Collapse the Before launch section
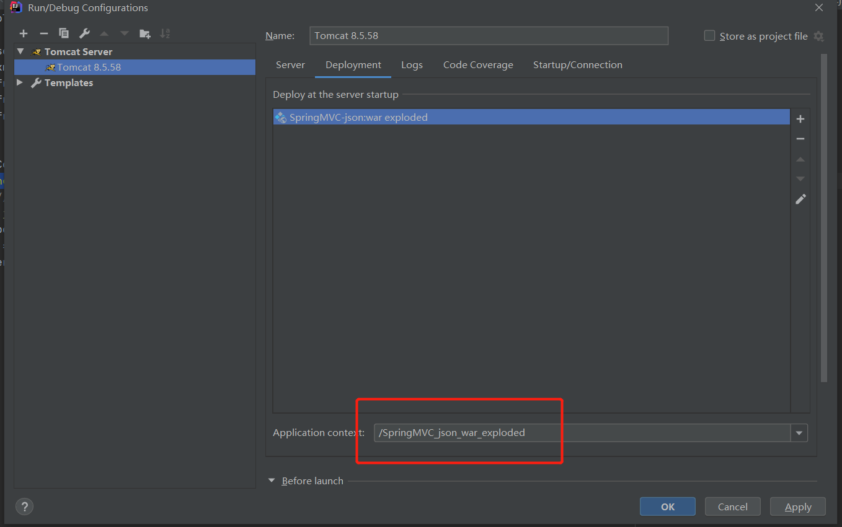The height and width of the screenshot is (527, 842). tap(272, 481)
